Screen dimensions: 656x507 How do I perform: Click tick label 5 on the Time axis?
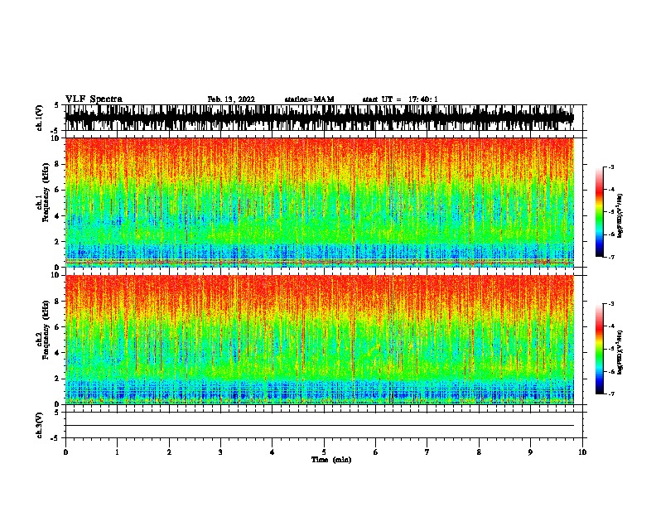pyautogui.click(x=324, y=452)
